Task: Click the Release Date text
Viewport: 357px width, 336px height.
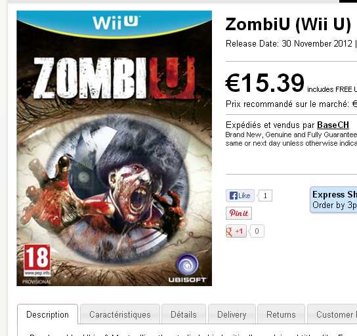Action: click(289, 43)
